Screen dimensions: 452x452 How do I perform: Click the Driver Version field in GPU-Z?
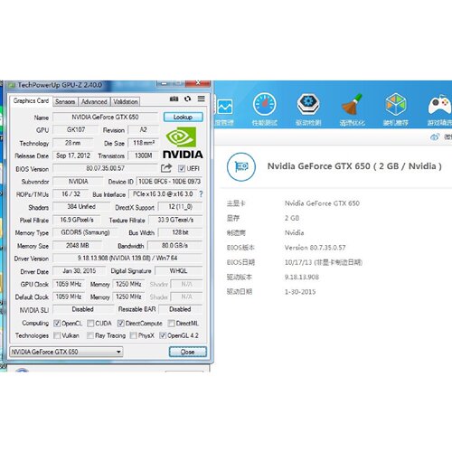[127, 258]
